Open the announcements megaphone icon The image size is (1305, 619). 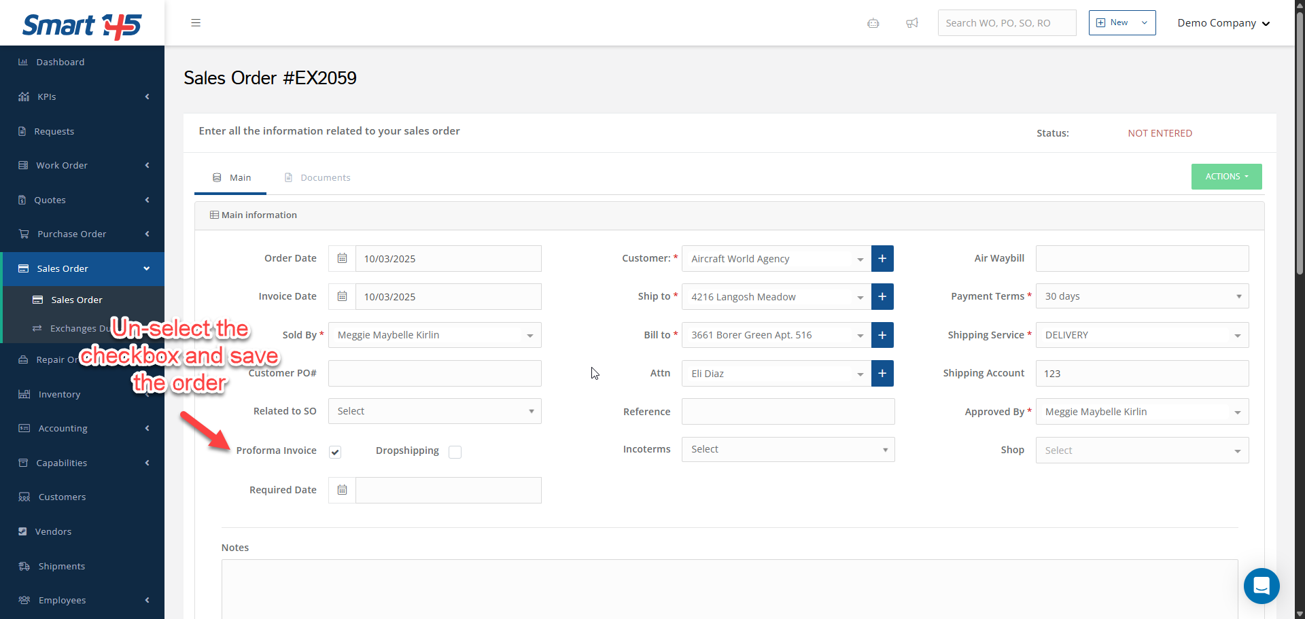click(912, 23)
